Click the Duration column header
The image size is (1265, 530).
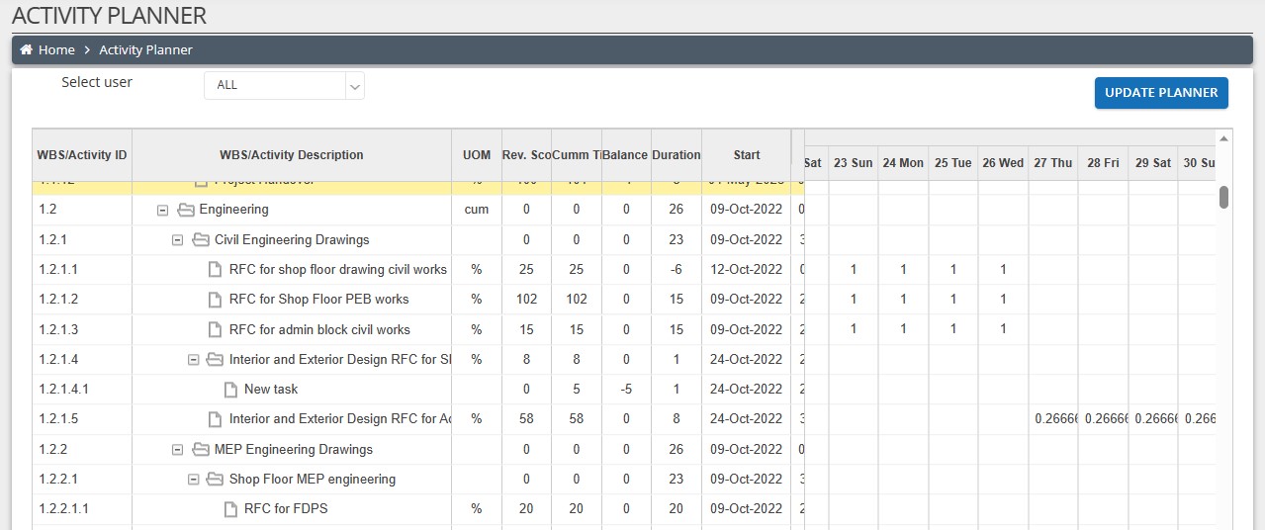pyautogui.click(x=676, y=155)
